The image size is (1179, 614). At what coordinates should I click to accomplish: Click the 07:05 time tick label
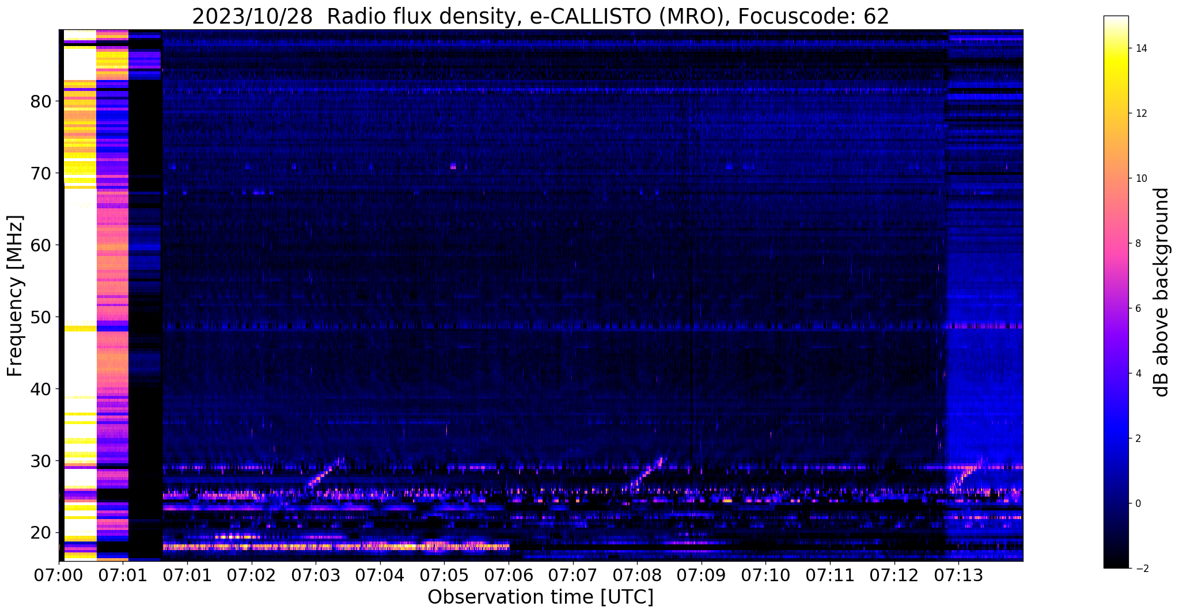pos(444,575)
